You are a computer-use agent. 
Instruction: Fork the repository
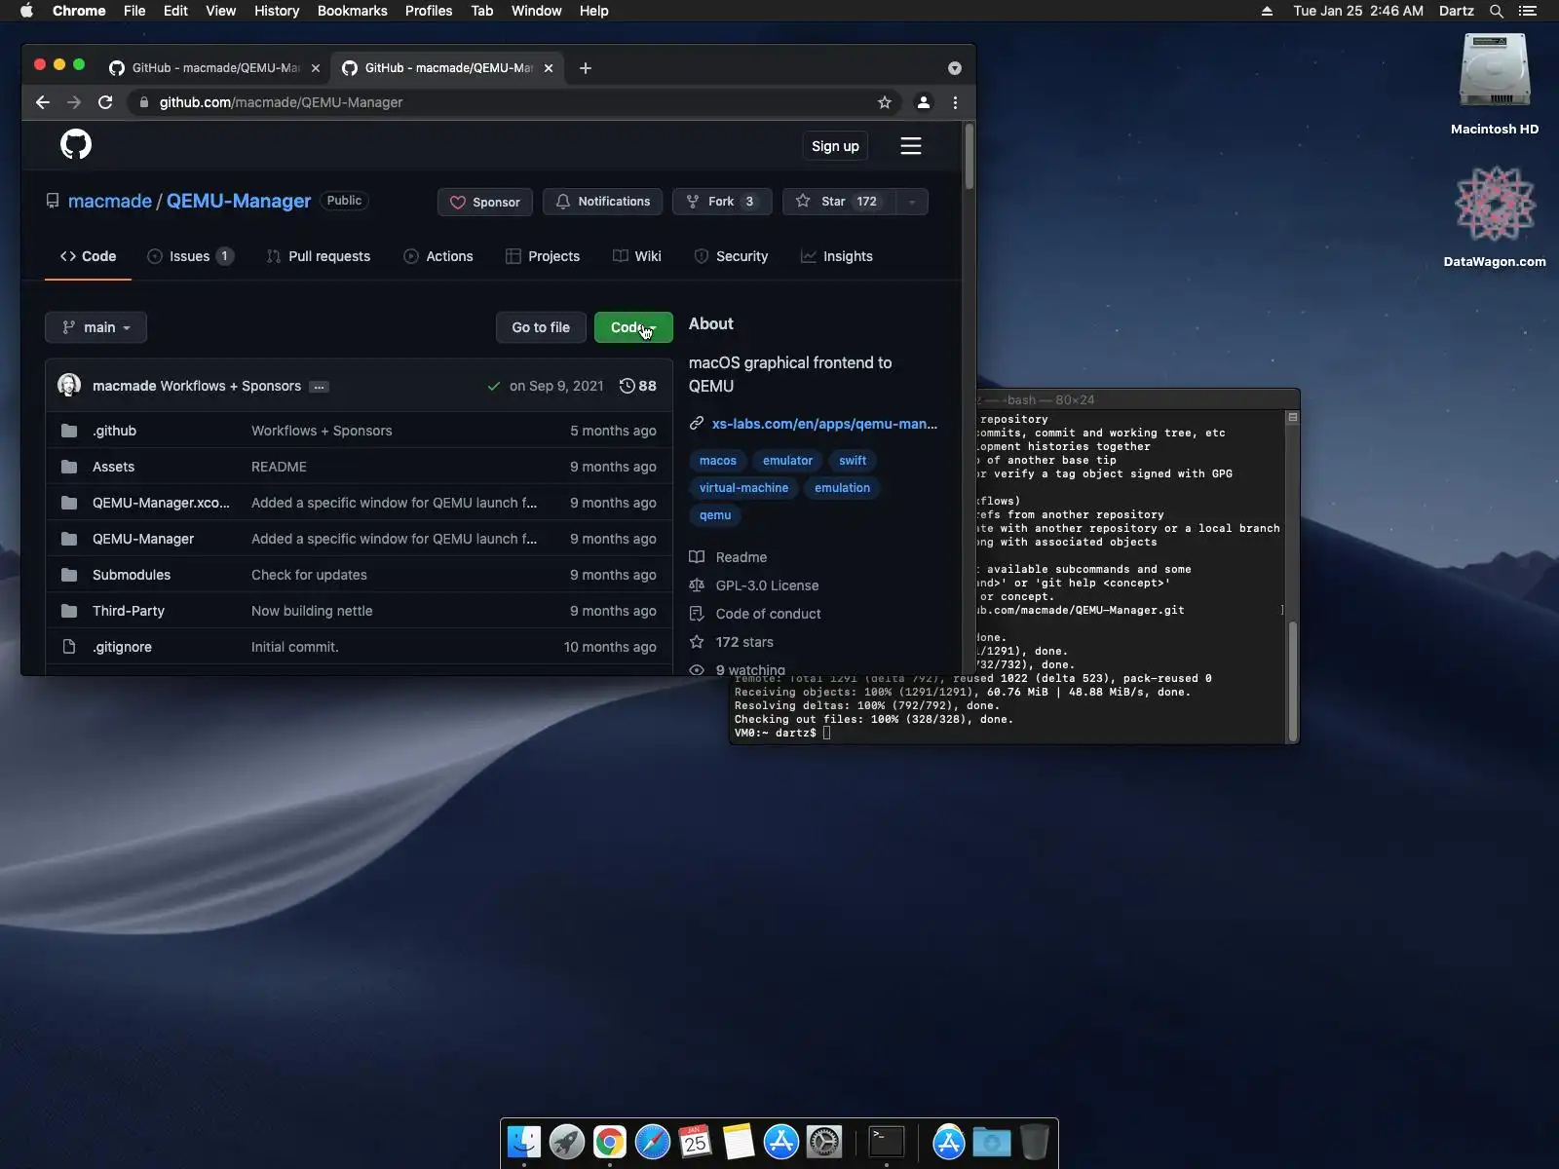click(x=722, y=202)
